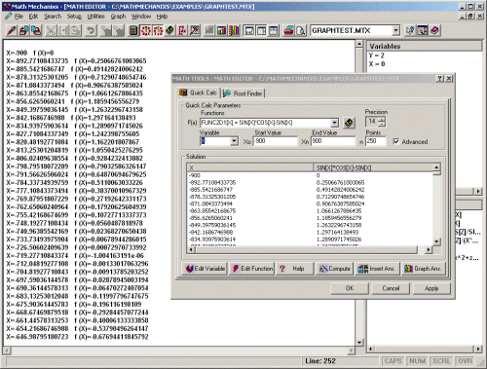
Task: Click the diamond icon beside function field
Action: 349,123
